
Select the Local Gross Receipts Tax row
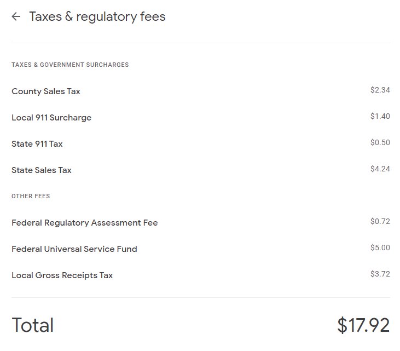coord(201,275)
